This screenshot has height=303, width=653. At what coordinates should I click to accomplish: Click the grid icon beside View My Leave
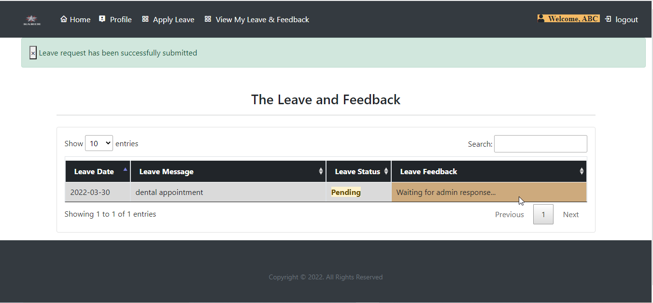[x=208, y=19]
